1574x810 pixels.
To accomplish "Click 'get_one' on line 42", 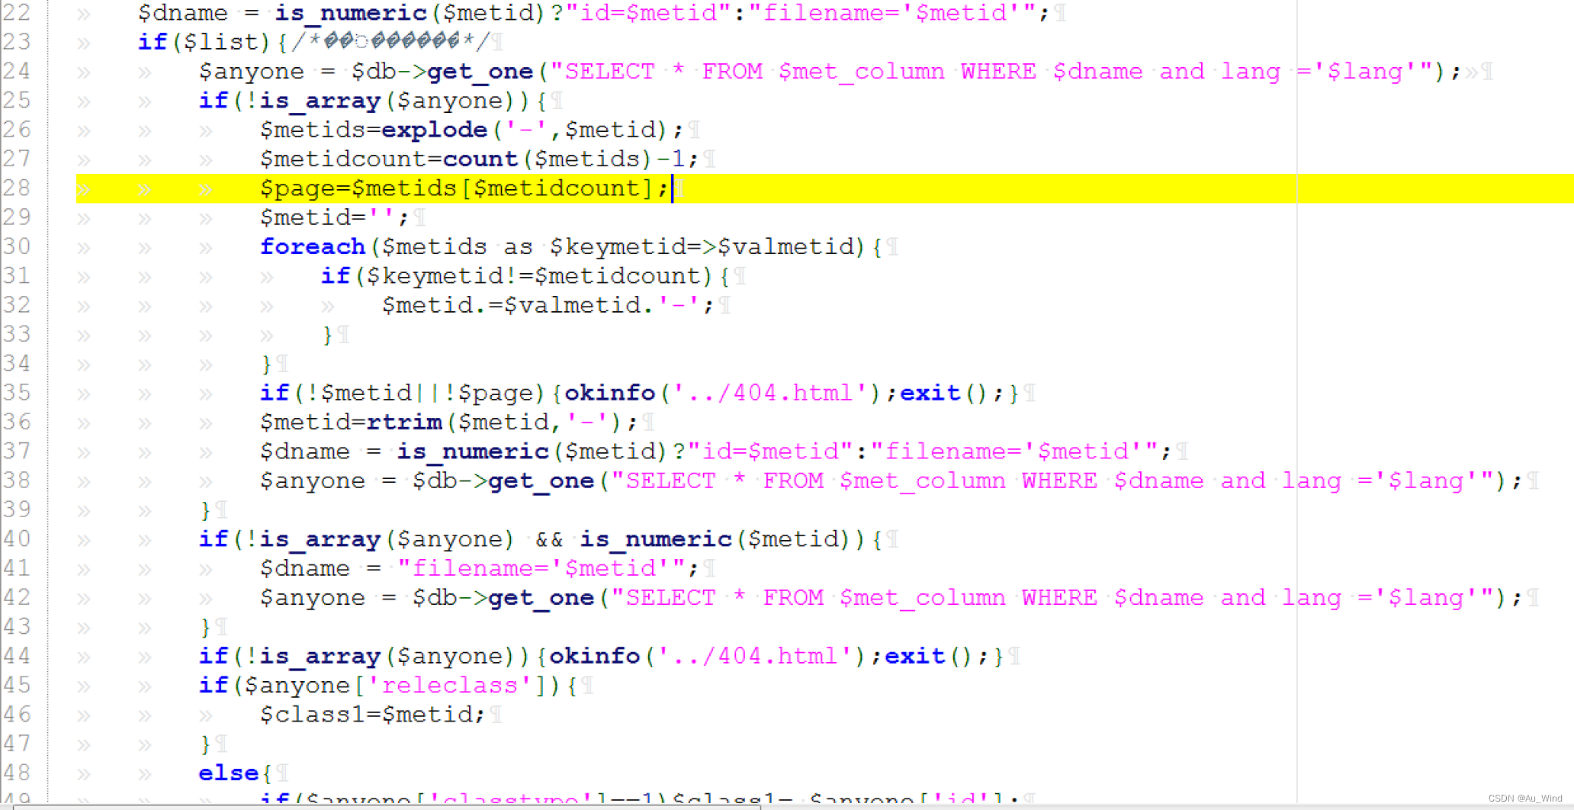I will point(541,598).
